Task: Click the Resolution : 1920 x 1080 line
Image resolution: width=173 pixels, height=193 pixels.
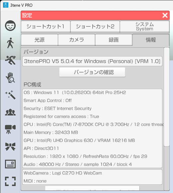Action: (x=86, y=156)
